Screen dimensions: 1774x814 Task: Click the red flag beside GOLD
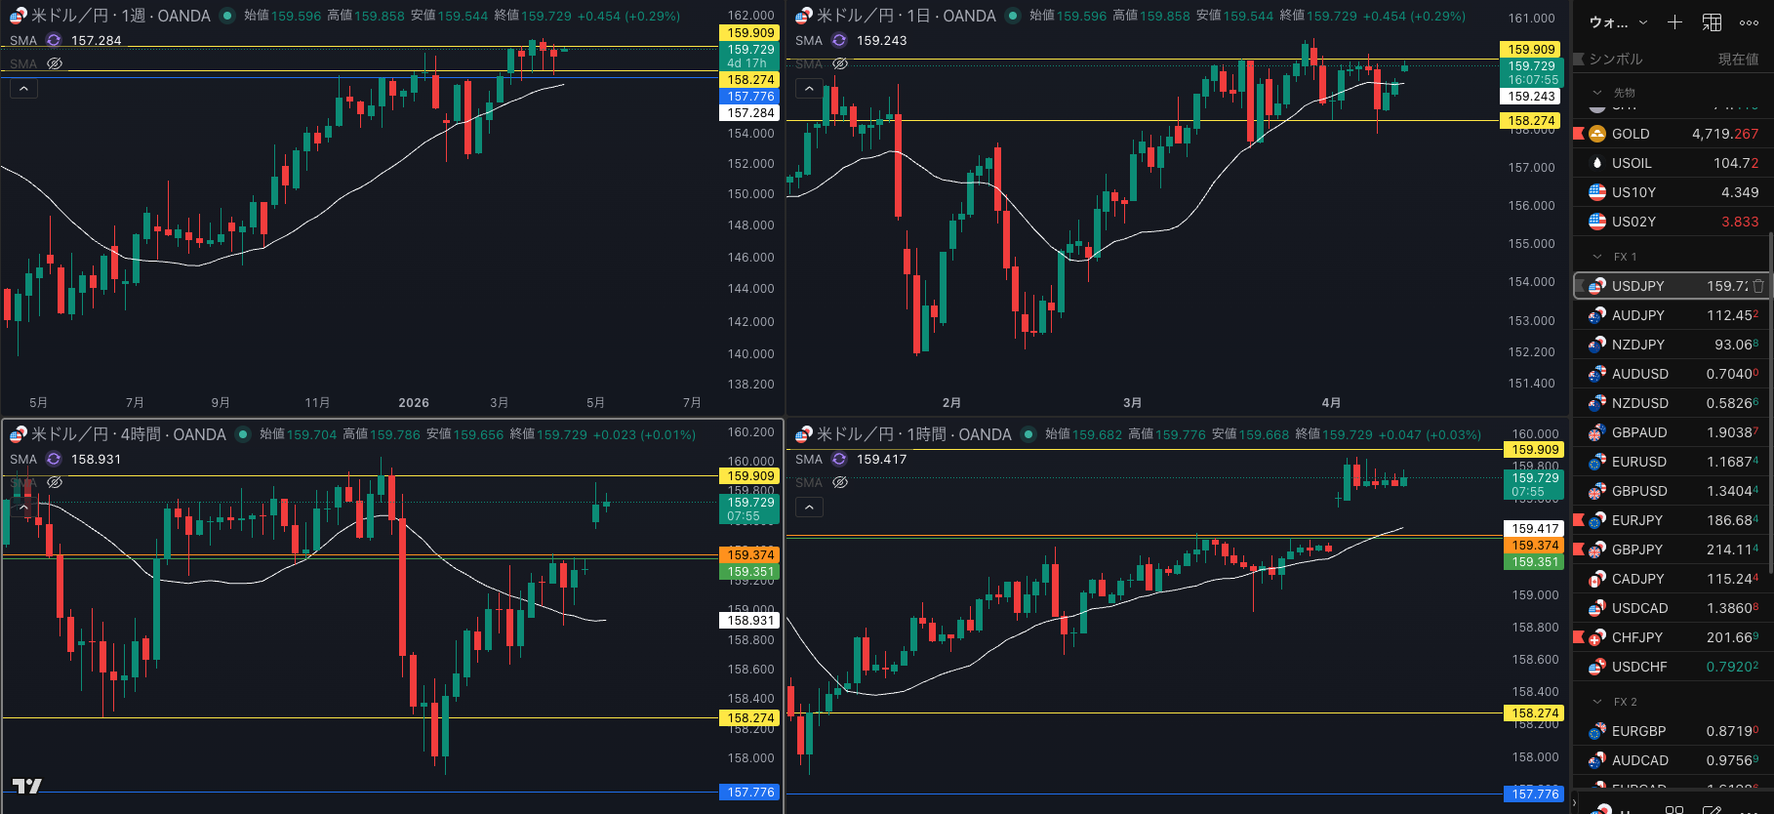pyautogui.click(x=1579, y=134)
